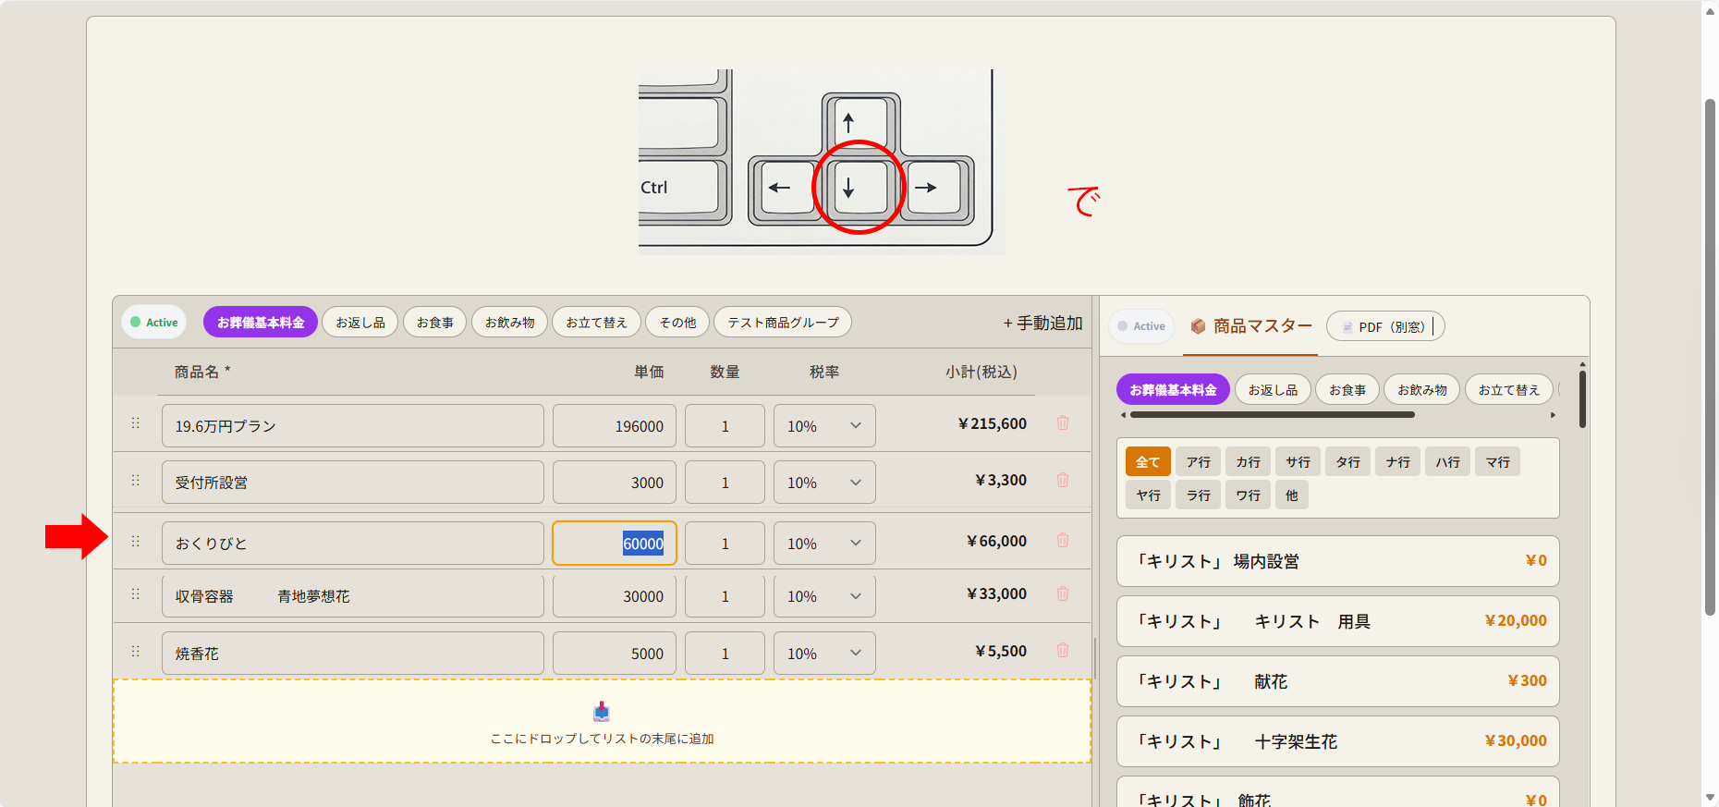Click the 「キリスト」献花 product card
The height and width of the screenshot is (807, 1719).
coord(1337,681)
